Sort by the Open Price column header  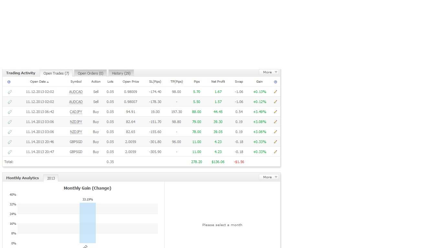(131, 82)
